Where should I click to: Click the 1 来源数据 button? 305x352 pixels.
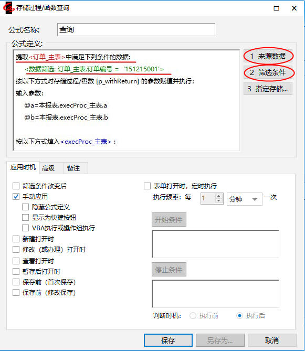pos(268,56)
